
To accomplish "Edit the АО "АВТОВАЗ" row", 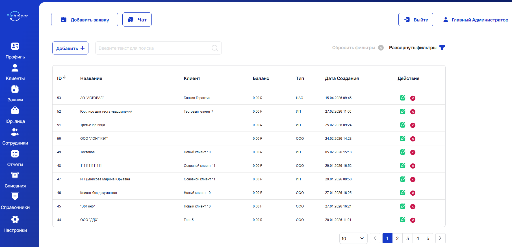I will pyautogui.click(x=403, y=98).
